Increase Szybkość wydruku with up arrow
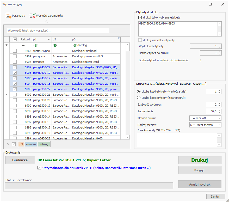 [x=219, y=103]
